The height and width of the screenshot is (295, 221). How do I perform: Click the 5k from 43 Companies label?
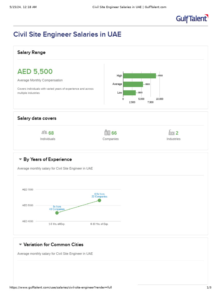point(57,208)
